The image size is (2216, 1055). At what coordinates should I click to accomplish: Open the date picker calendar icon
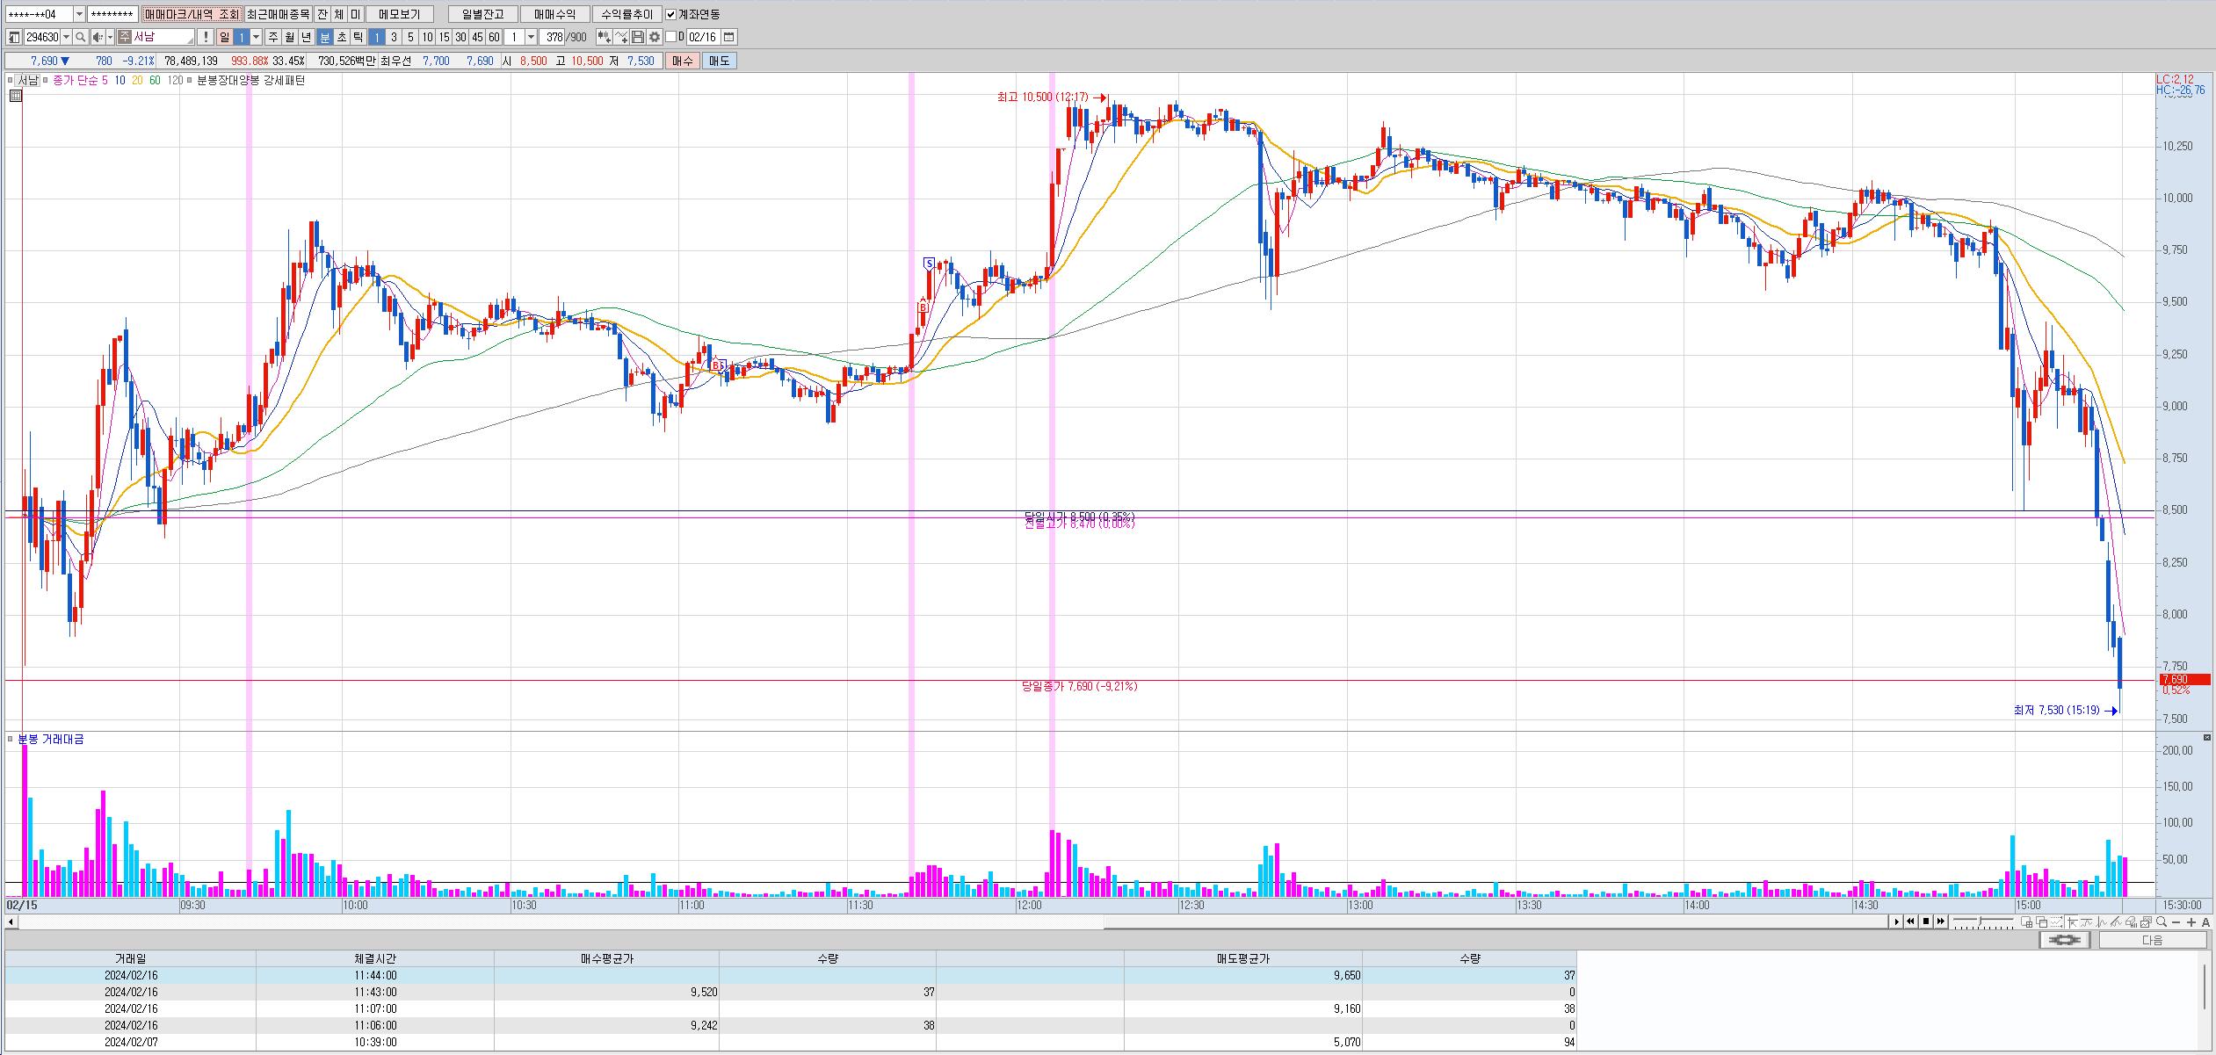[x=729, y=37]
